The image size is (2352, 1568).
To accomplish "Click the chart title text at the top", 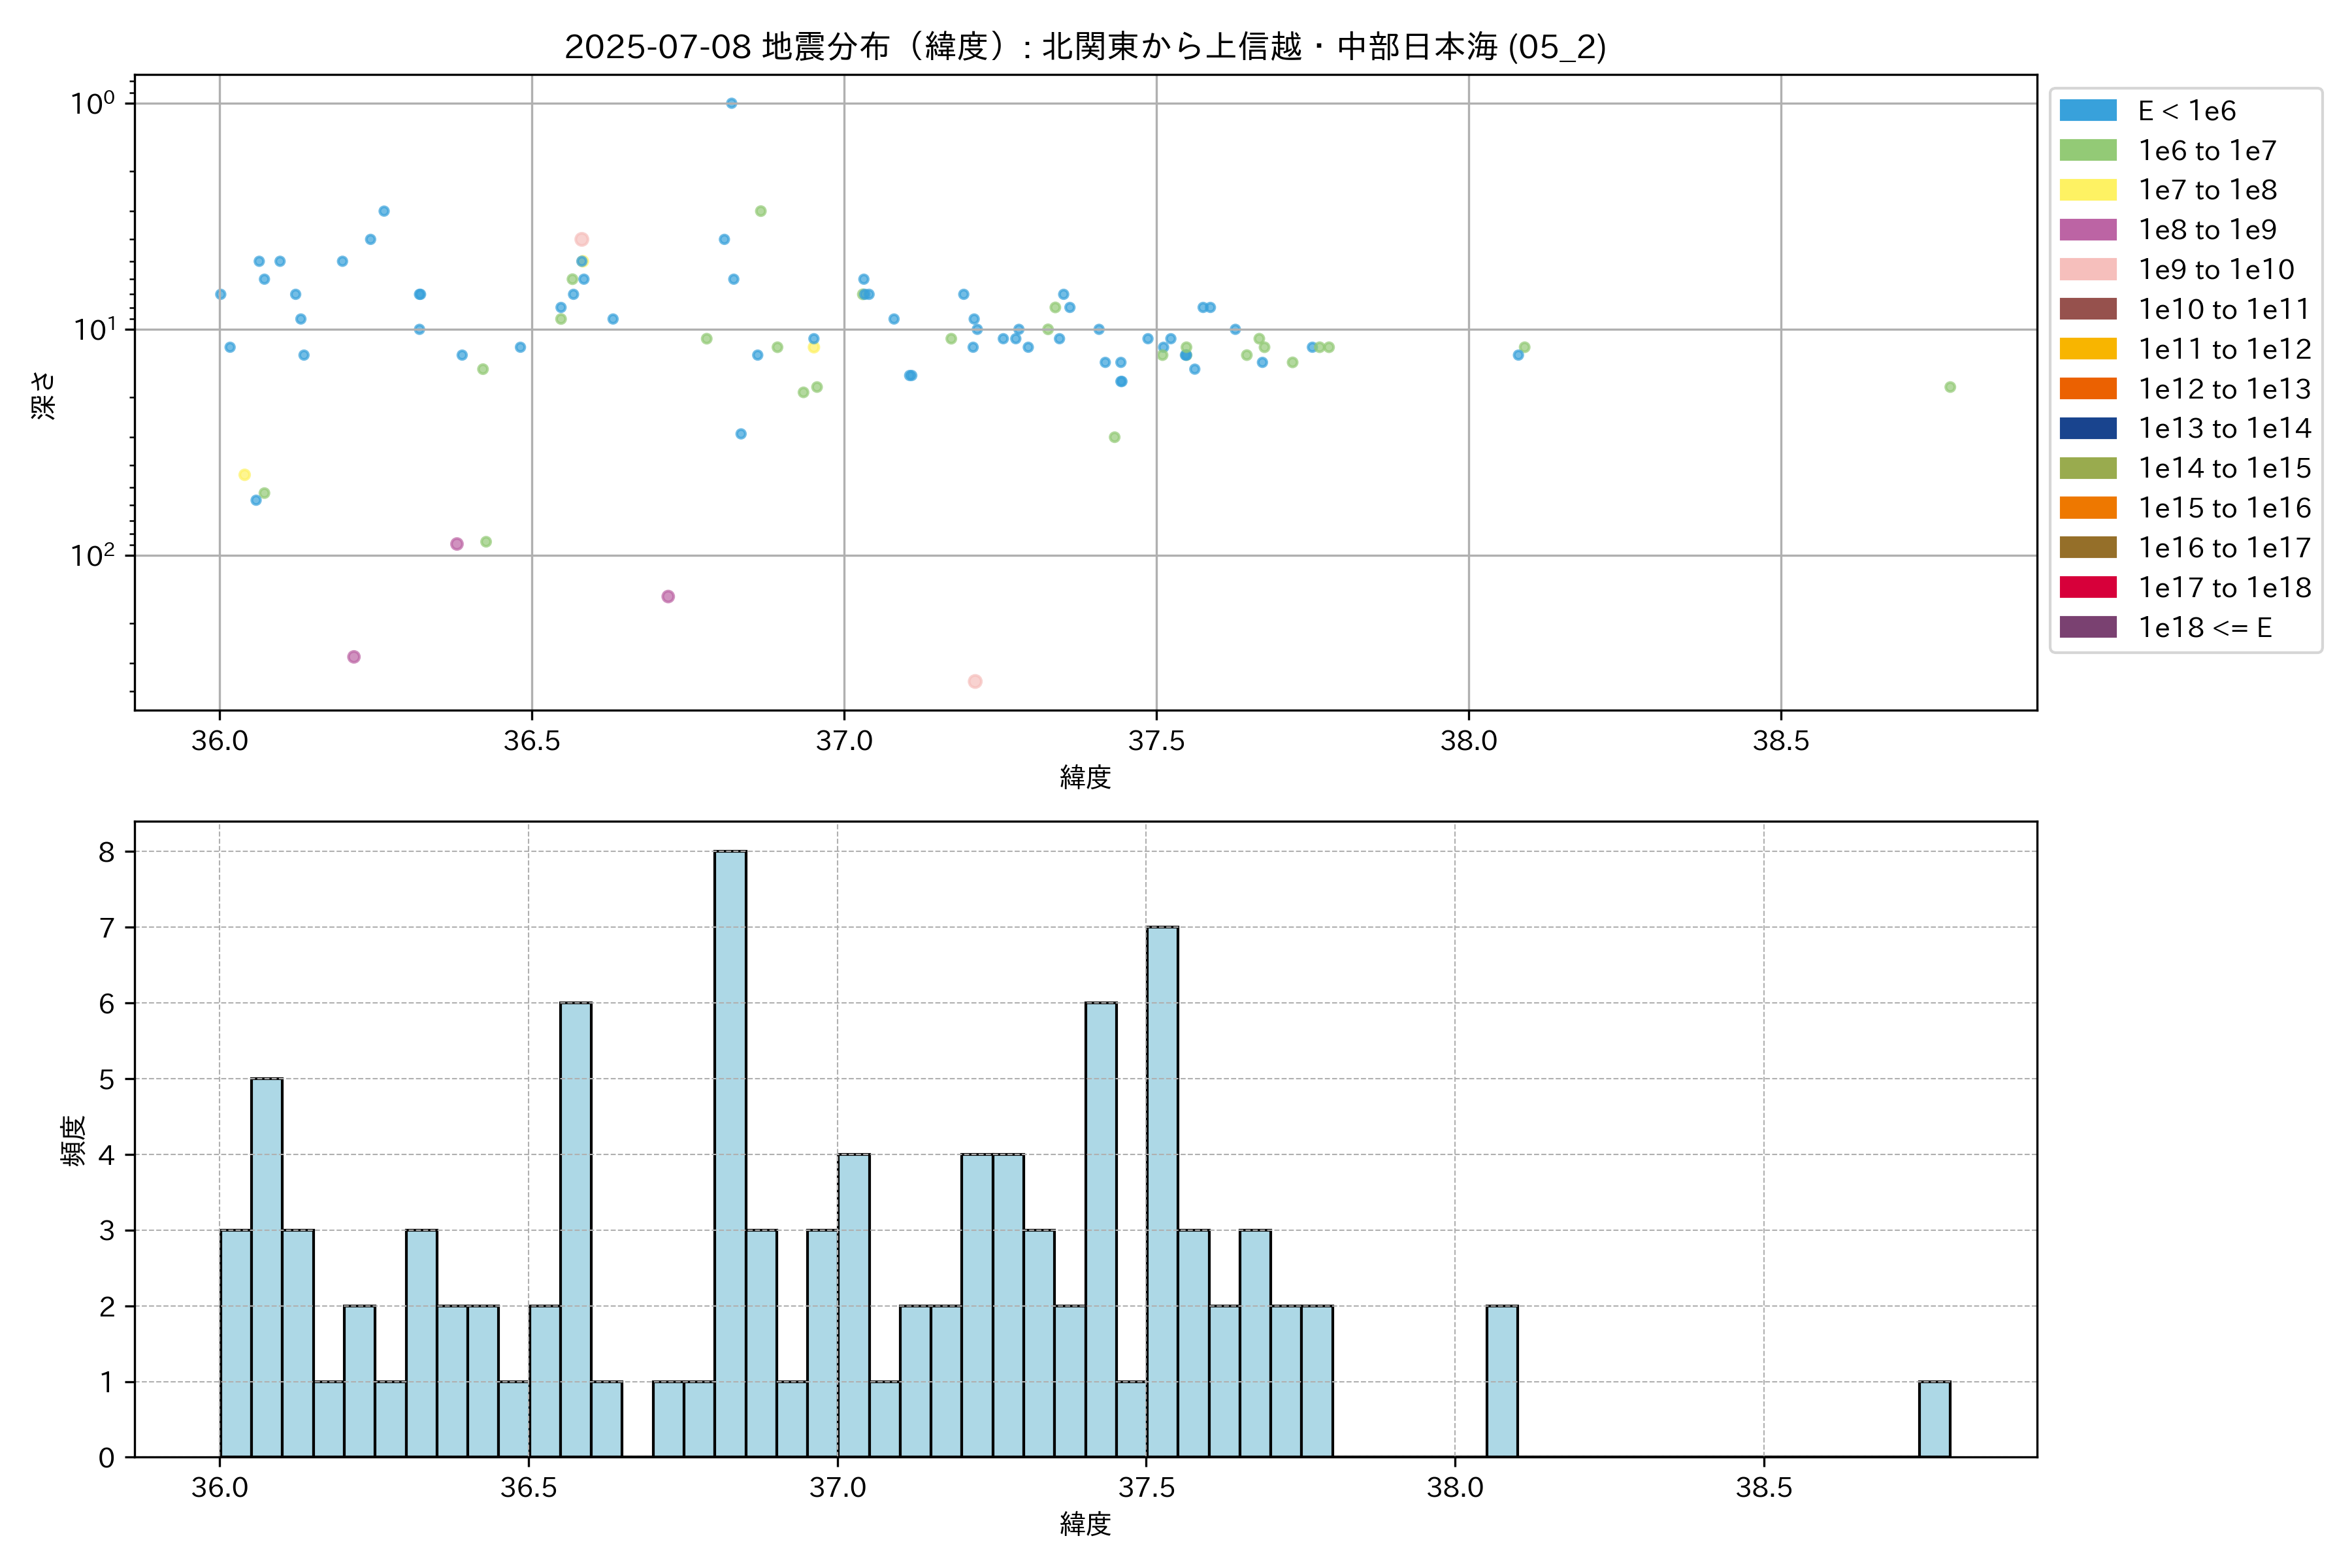I will (1085, 46).
